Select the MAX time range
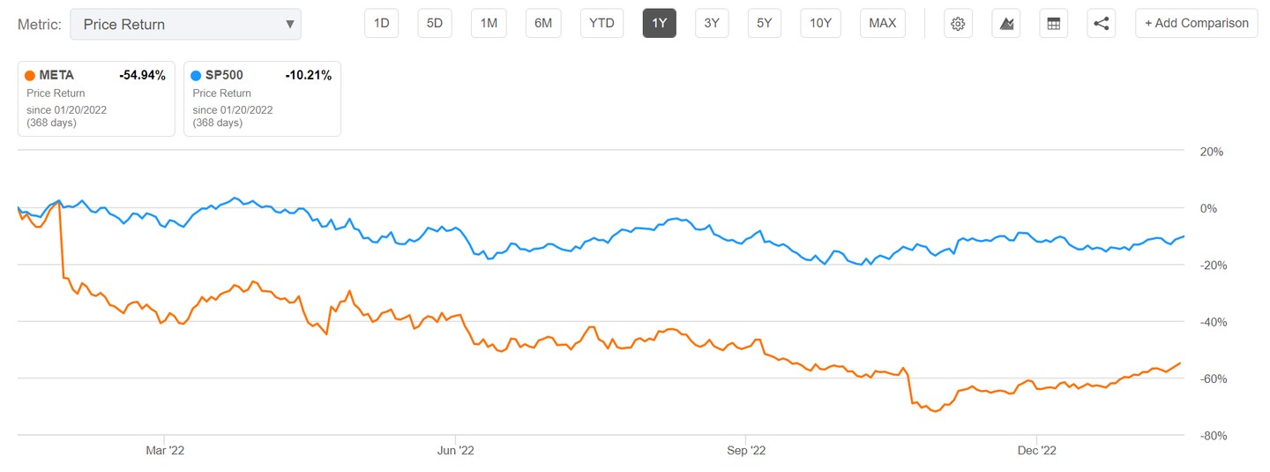This screenshot has width=1270, height=472. tap(882, 24)
